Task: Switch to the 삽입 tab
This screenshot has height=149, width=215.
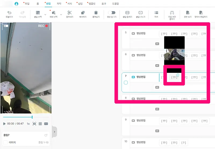Action: tap(80, 4)
